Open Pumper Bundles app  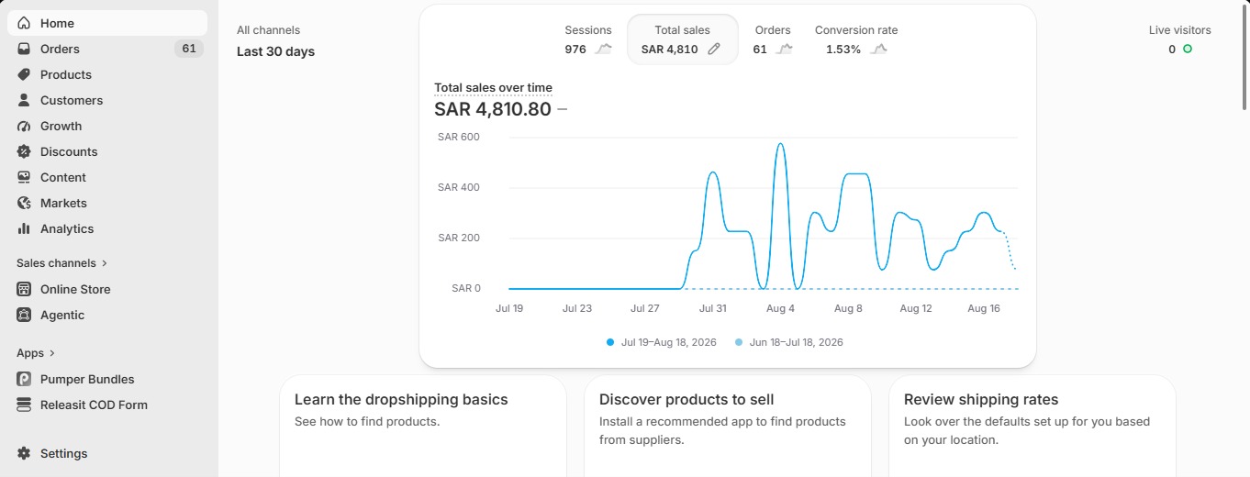107,379
